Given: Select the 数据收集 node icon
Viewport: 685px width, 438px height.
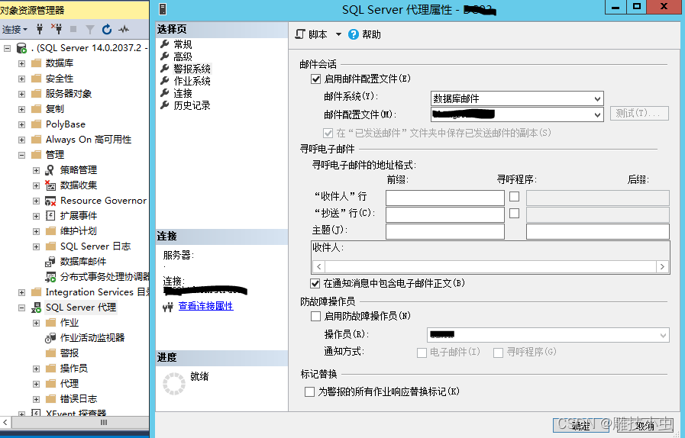Looking at the screenshot, I should click(50, 185).
